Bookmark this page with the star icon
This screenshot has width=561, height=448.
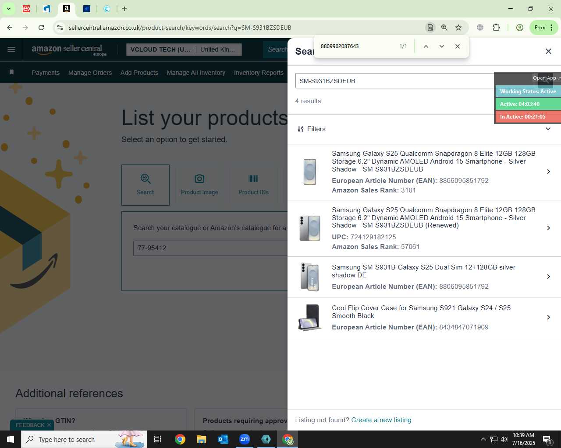coord(458,28)
